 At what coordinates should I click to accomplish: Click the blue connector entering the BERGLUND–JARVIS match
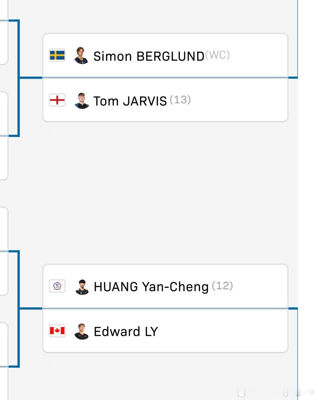tap(30, 77)
